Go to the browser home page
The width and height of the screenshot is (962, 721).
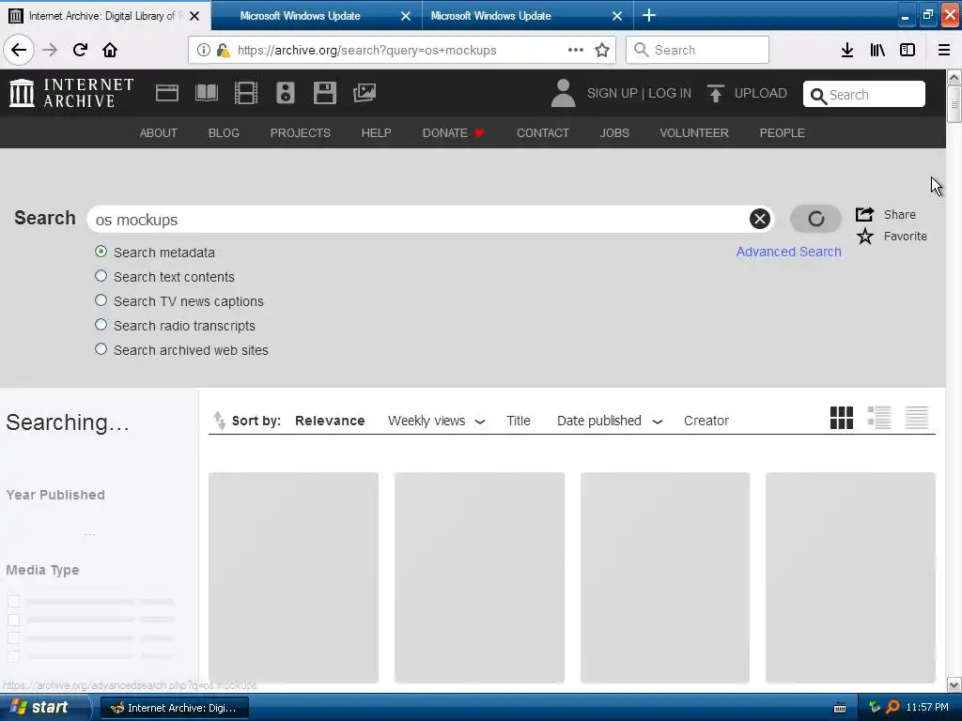pos(110,50)
